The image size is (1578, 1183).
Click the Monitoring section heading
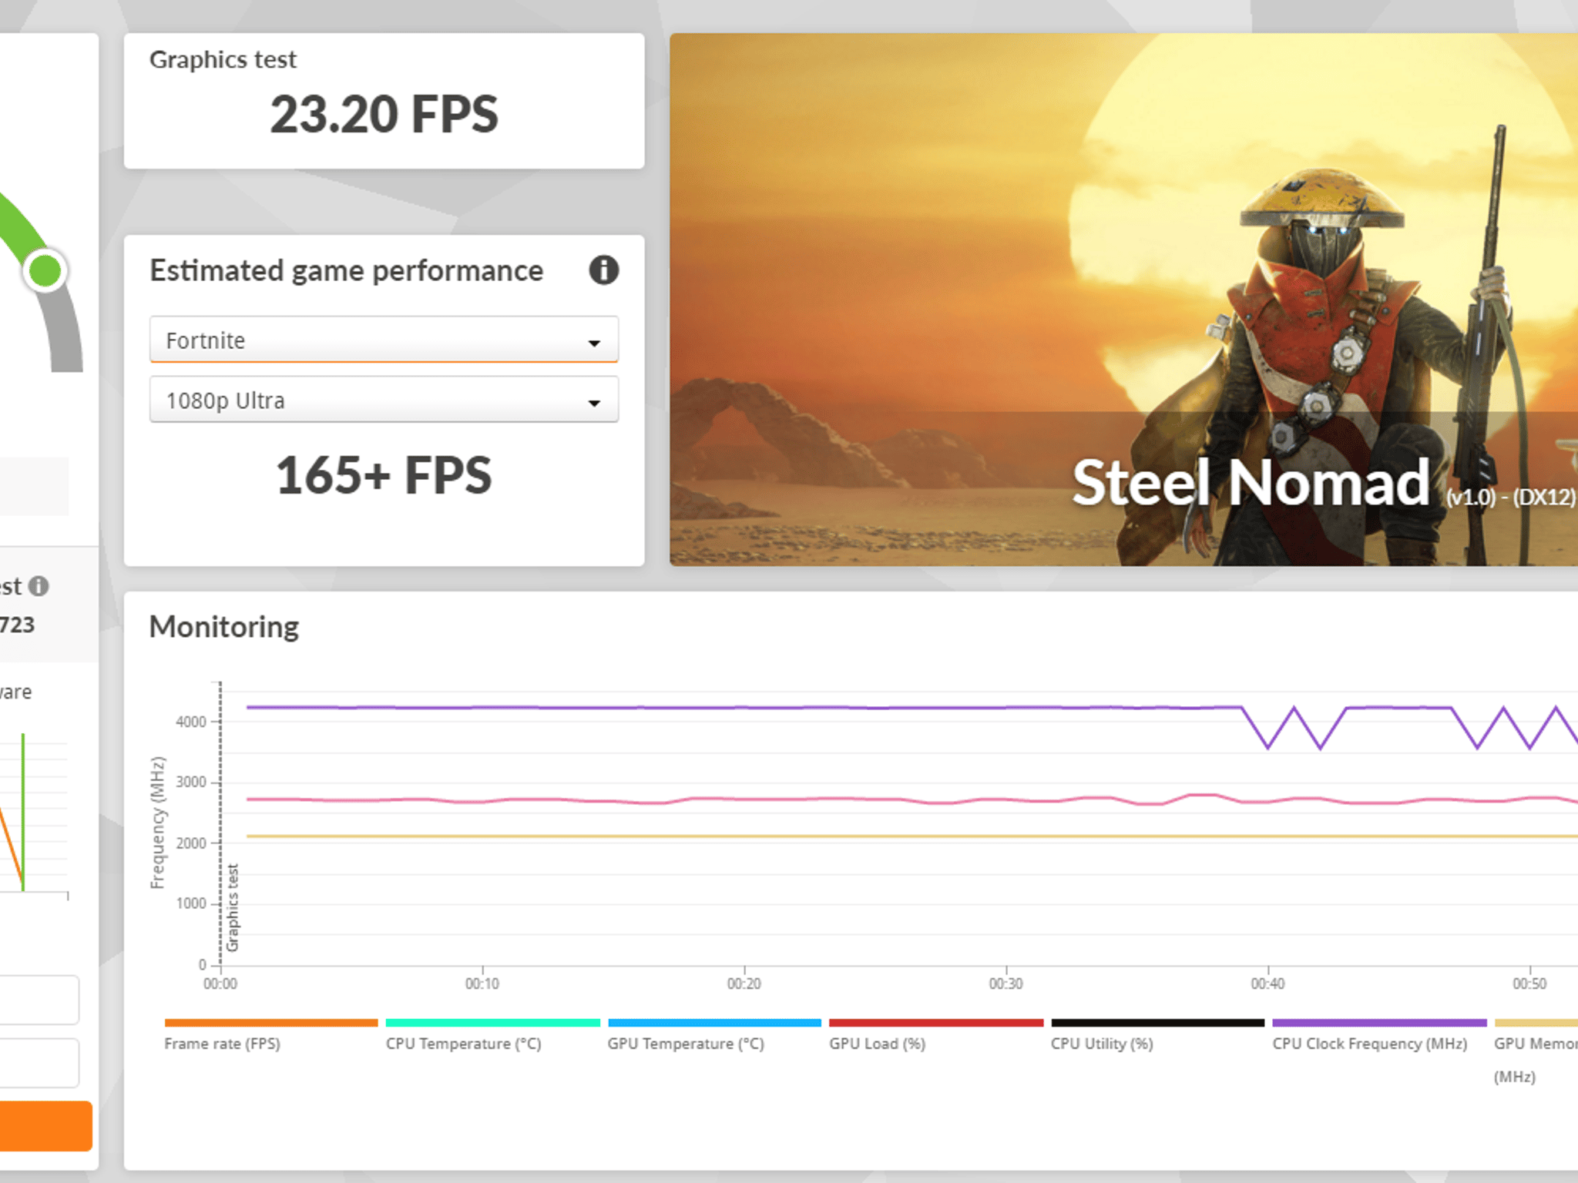click(x=224, y=627)
